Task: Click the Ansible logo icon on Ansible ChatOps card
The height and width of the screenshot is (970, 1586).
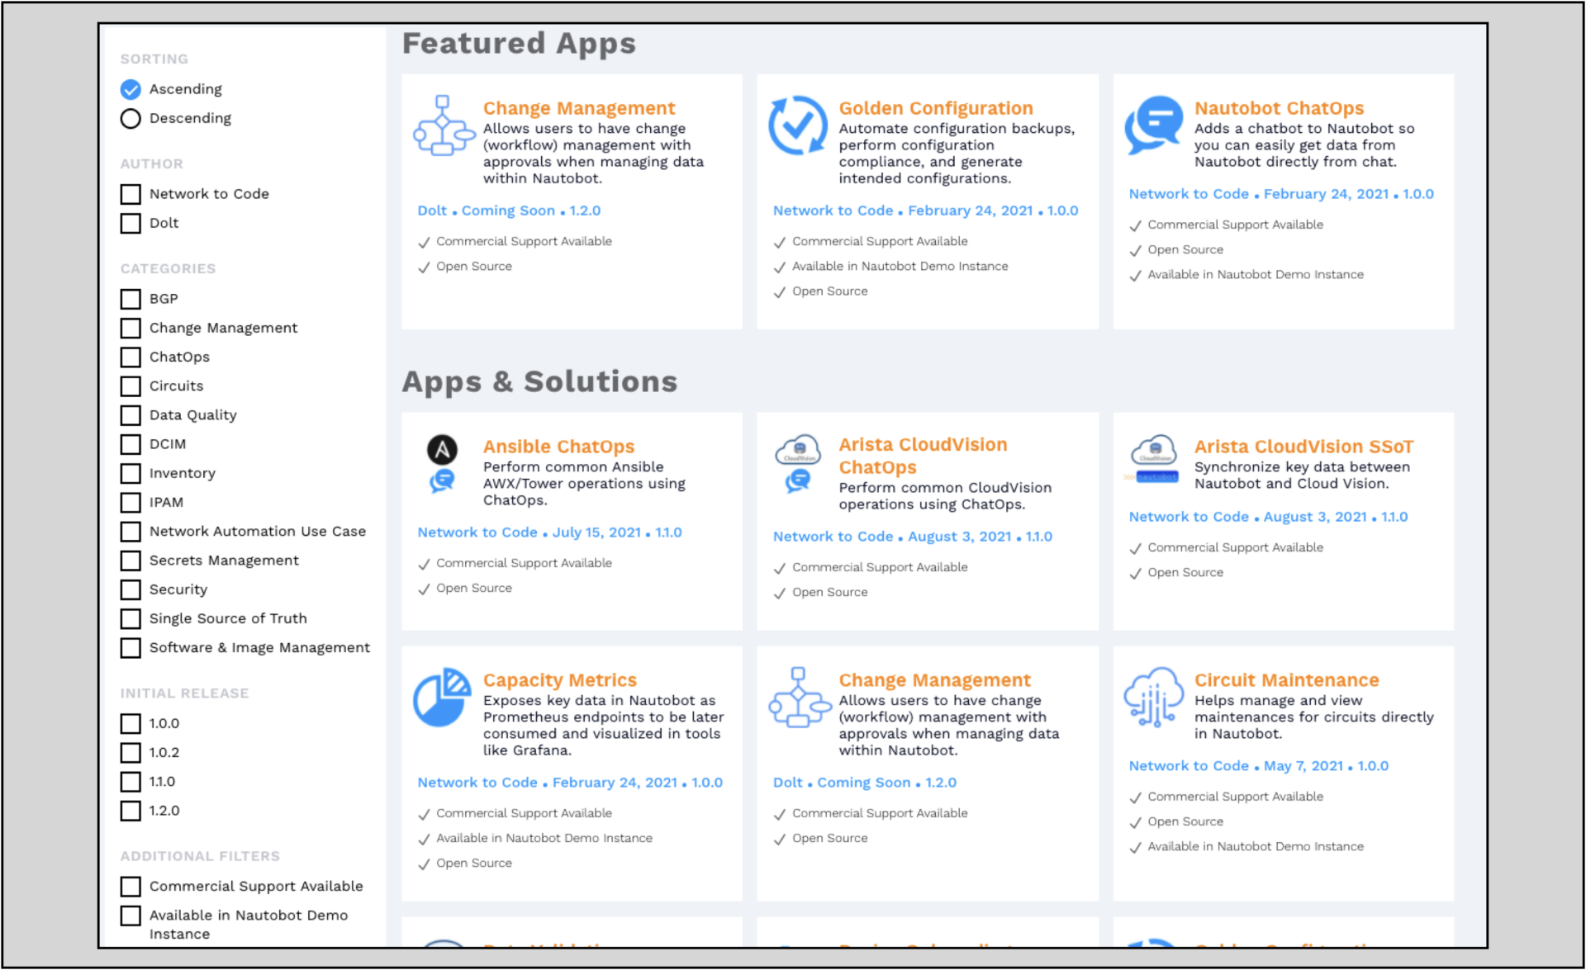Action: click(x=442, y=449)
